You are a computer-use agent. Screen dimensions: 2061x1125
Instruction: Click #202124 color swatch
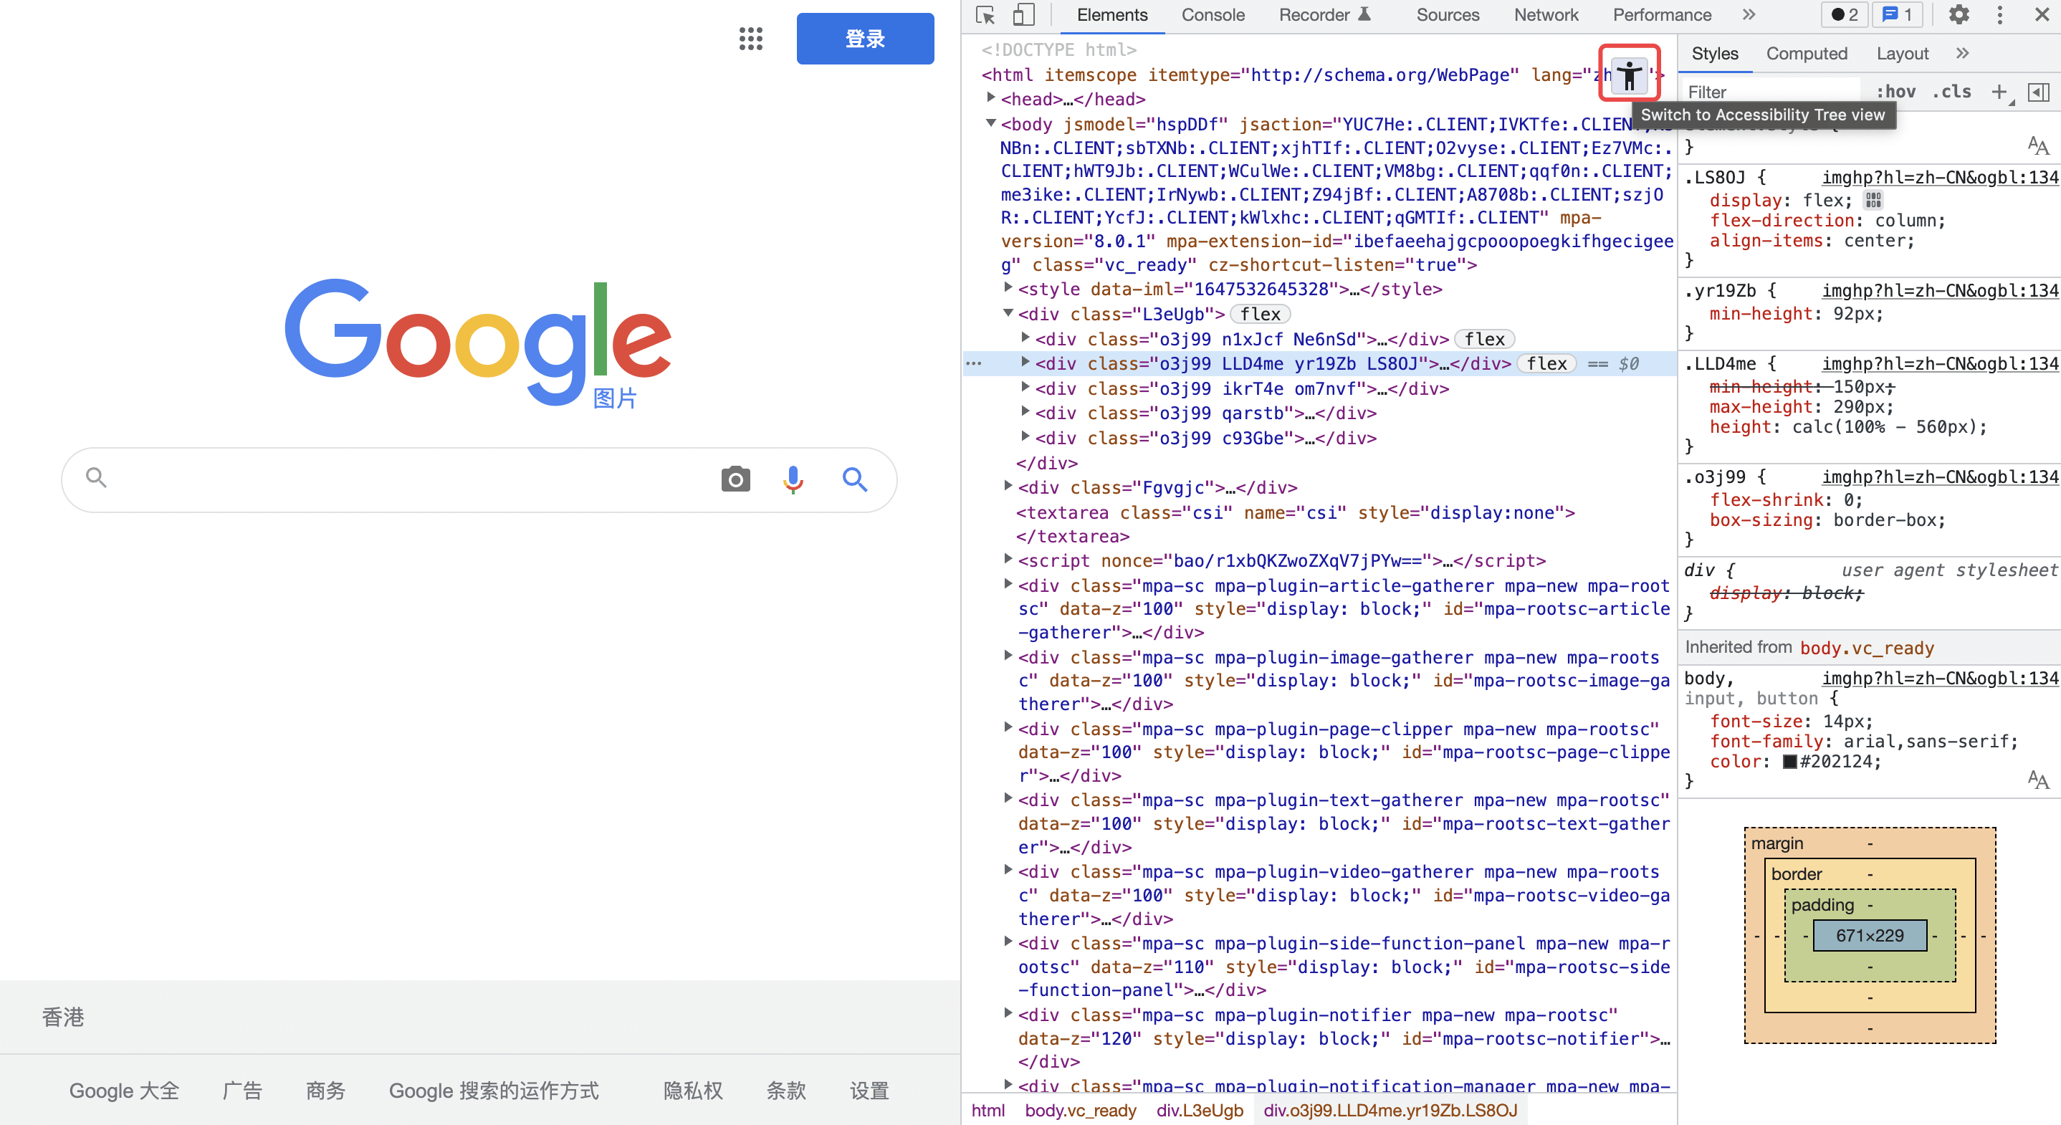click(1790, 762)
